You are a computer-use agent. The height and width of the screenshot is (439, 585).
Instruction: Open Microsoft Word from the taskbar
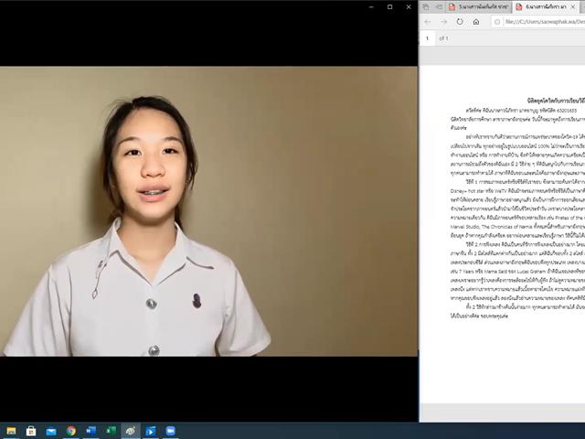click(x=90, y=431)
